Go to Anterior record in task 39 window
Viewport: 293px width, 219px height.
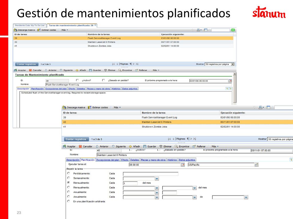pos(50,70)
